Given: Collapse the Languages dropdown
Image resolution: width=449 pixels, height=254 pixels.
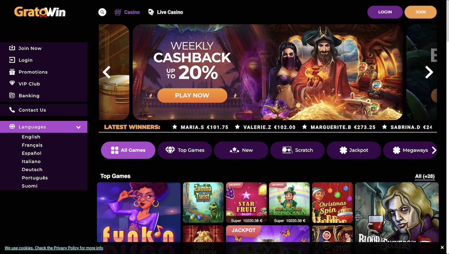Looking at the screenshot, I should point(78,127).
